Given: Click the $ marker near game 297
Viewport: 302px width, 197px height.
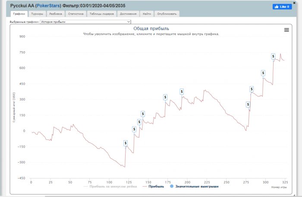Looking at the screenshot, I should [x=263, y=73].
